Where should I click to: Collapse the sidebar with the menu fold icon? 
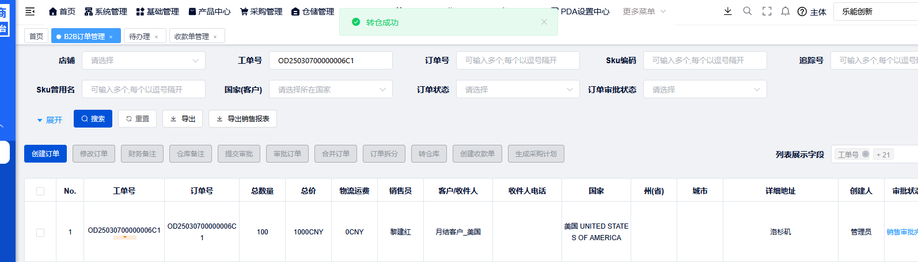pyautogui.click(x=30, y=11)
